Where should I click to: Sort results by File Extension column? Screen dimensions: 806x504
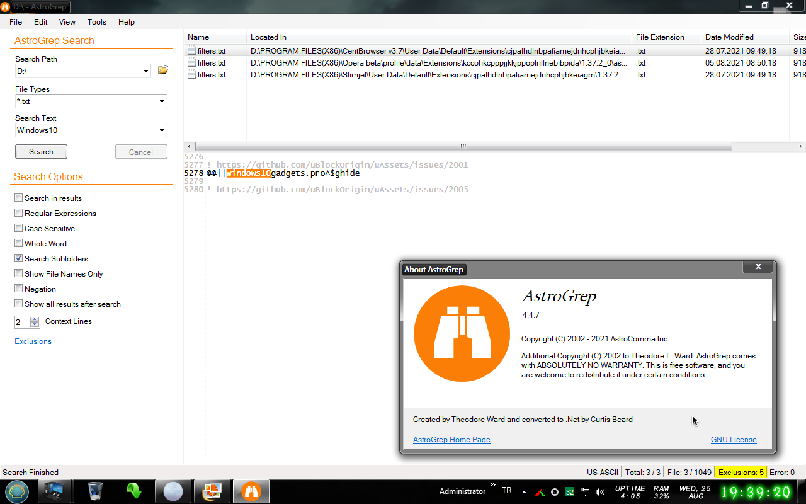coord(666,37)
